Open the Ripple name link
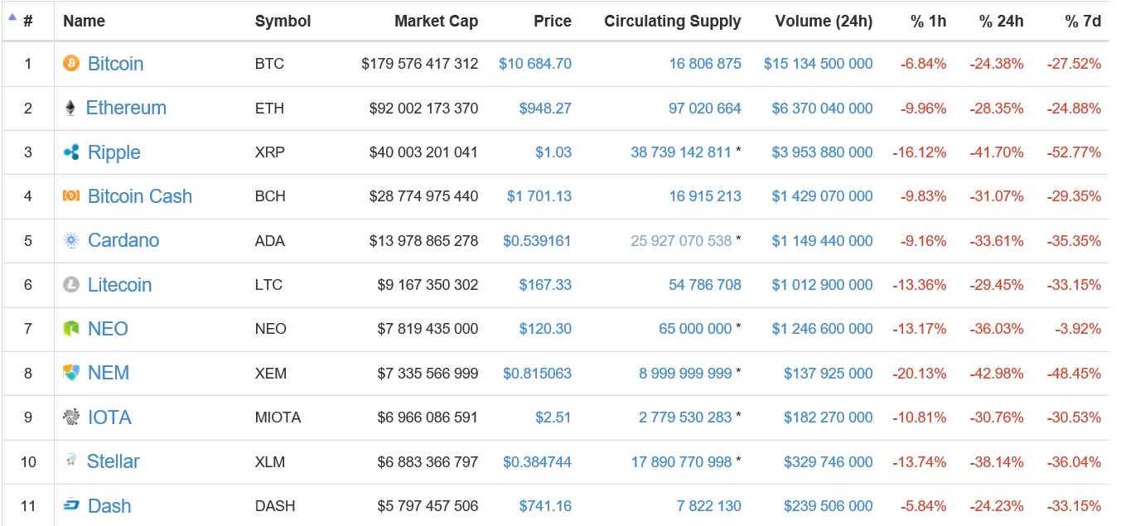This screenshot has width=1121, height=526. pyautogui.click(x=114, y=152)
